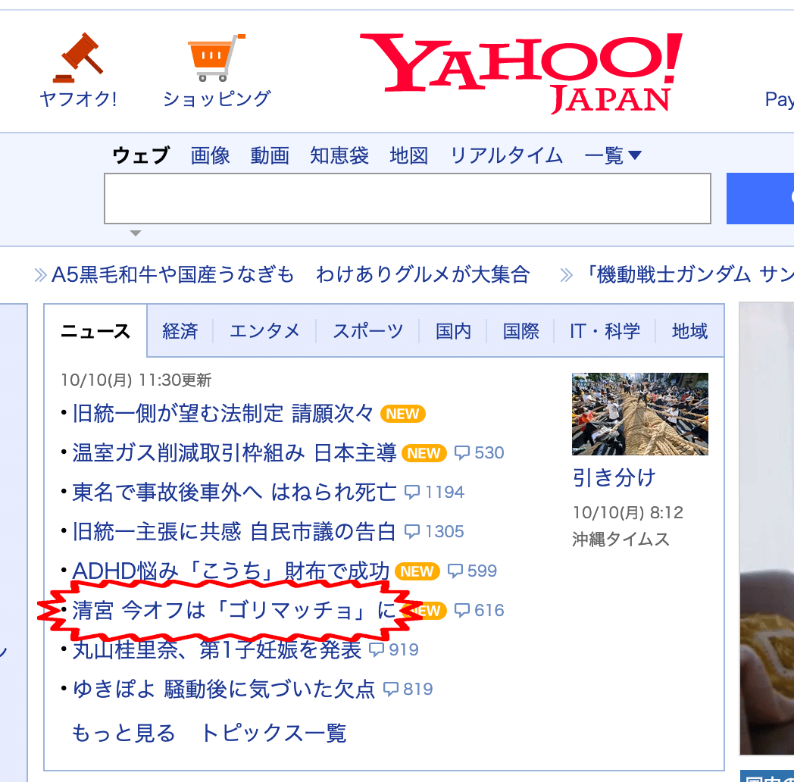Viewport: 794px width, 782px height.
Task: Click comment bubble icon with count 919
Action: tap(377, 650)
